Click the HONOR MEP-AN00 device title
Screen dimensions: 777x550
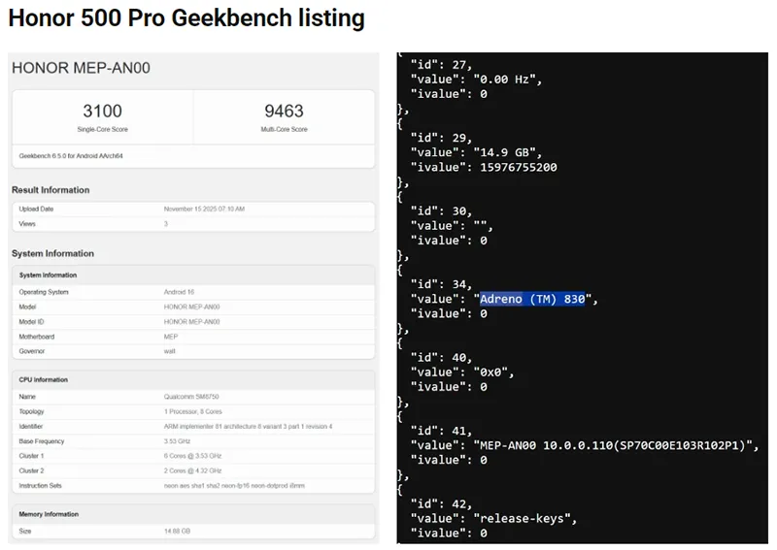click(81, 68)
